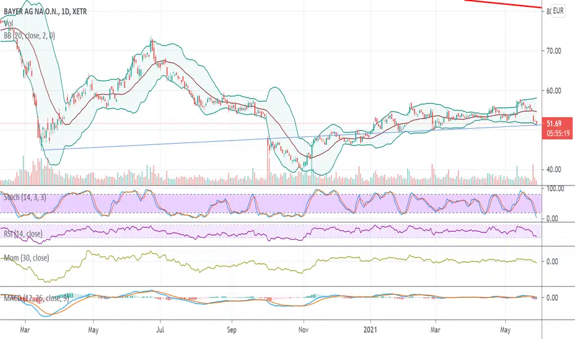The height and width of the screenshot is (339, 575).
Task: Click the countdown timer 05:55:19
Action: [558, 133]
